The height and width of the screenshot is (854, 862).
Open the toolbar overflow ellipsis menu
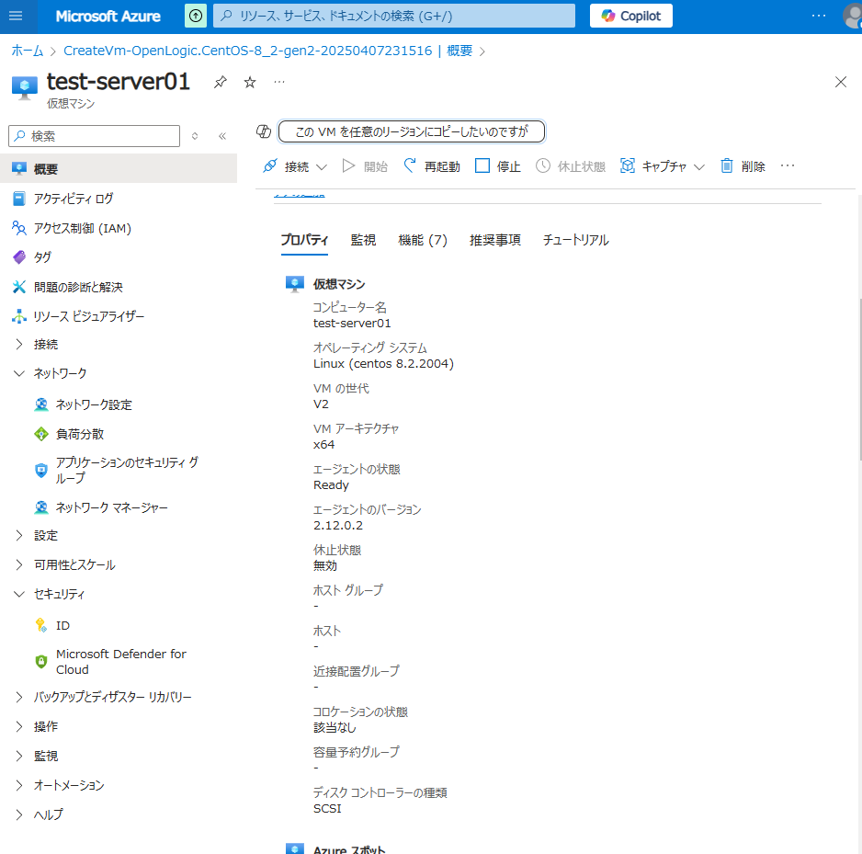[x=788, y=166]
